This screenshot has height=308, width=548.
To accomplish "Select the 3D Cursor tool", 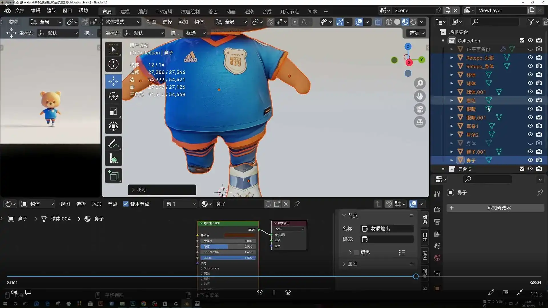I will (x=113, y=64).
